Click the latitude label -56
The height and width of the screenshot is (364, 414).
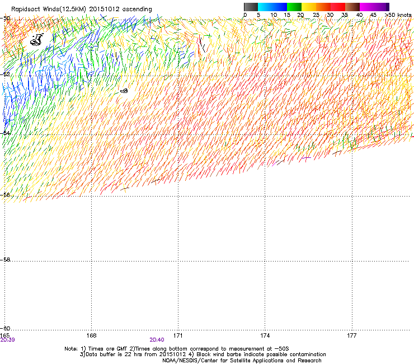pyautogui.click(x=5, y=194)
